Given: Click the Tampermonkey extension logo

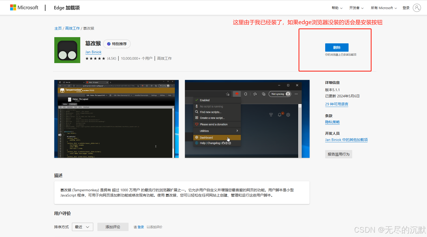Looking at the screenshot, I should coord(67,50).
